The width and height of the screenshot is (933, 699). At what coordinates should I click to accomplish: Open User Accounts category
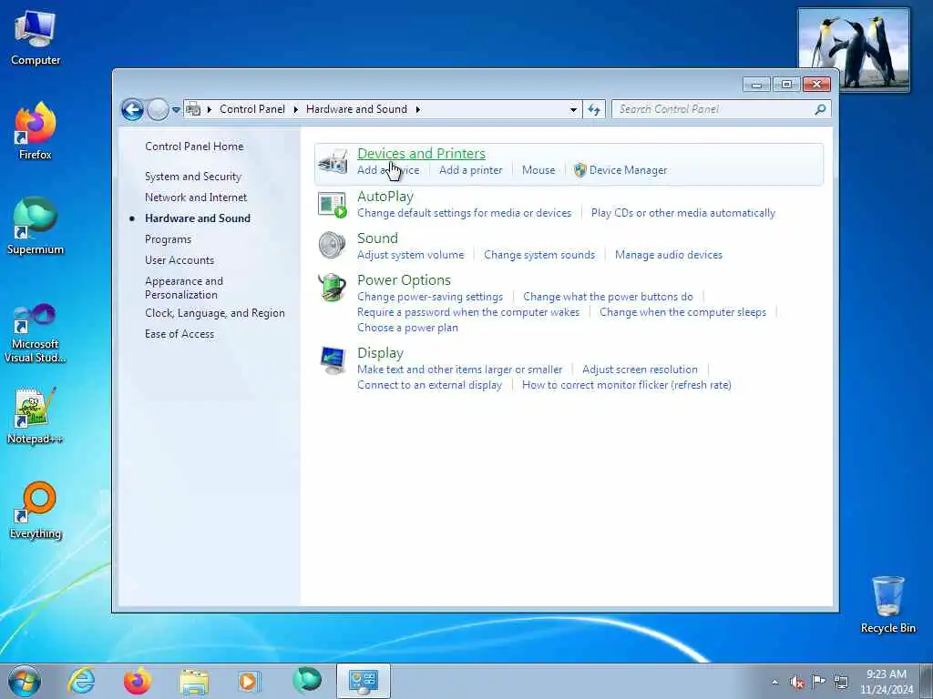pos(179,260)
